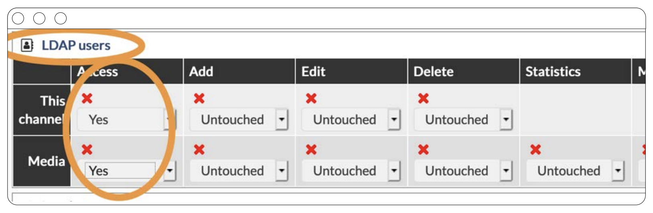This screenshot has width=653, height=213.
Task: Click red X in This channel Edit cell
Action: point(311,98)
